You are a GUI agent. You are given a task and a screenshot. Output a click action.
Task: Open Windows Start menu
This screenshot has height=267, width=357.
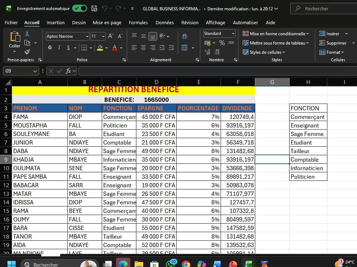click(x=11, y=264)
